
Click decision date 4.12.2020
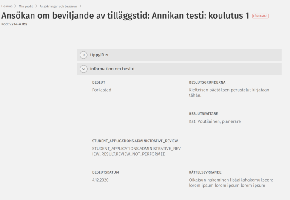pos(100,180)
